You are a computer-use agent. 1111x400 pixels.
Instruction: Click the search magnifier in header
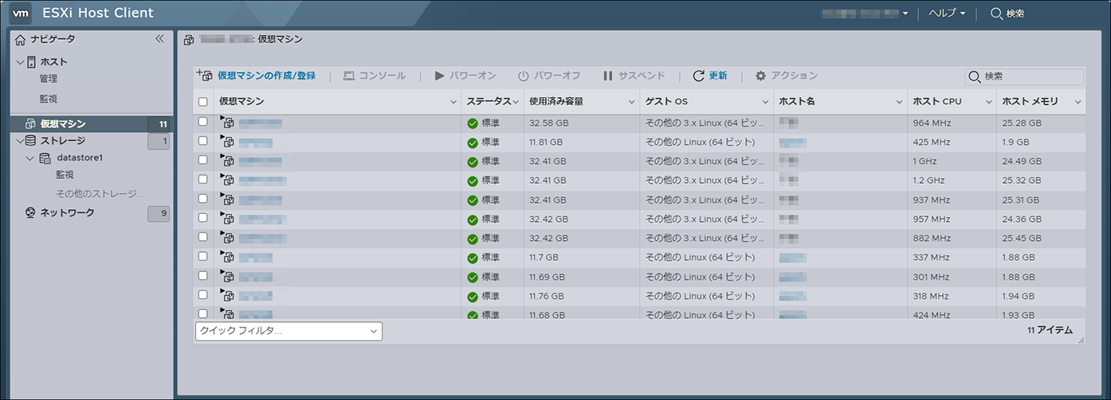tap(996, 14)
